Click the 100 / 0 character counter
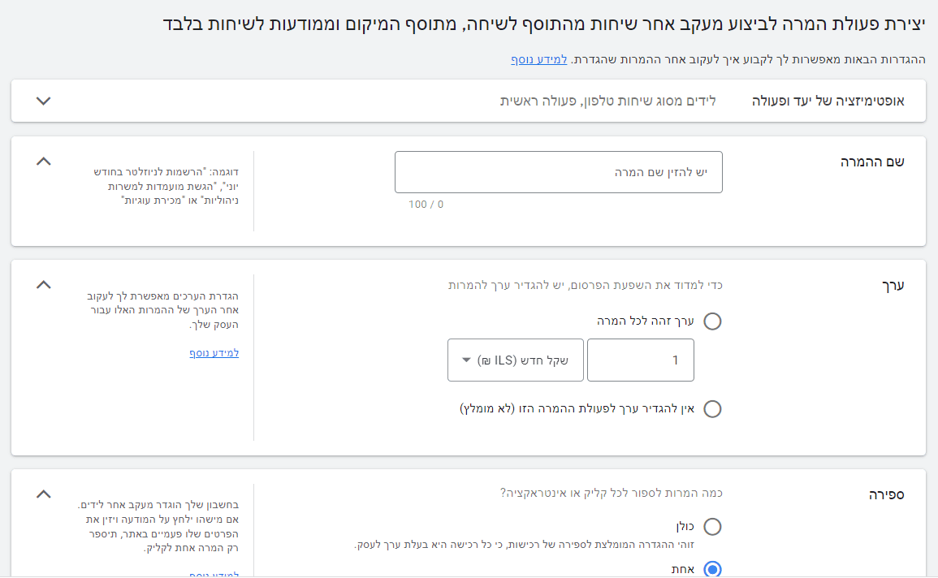 click(x=426, y=205)
